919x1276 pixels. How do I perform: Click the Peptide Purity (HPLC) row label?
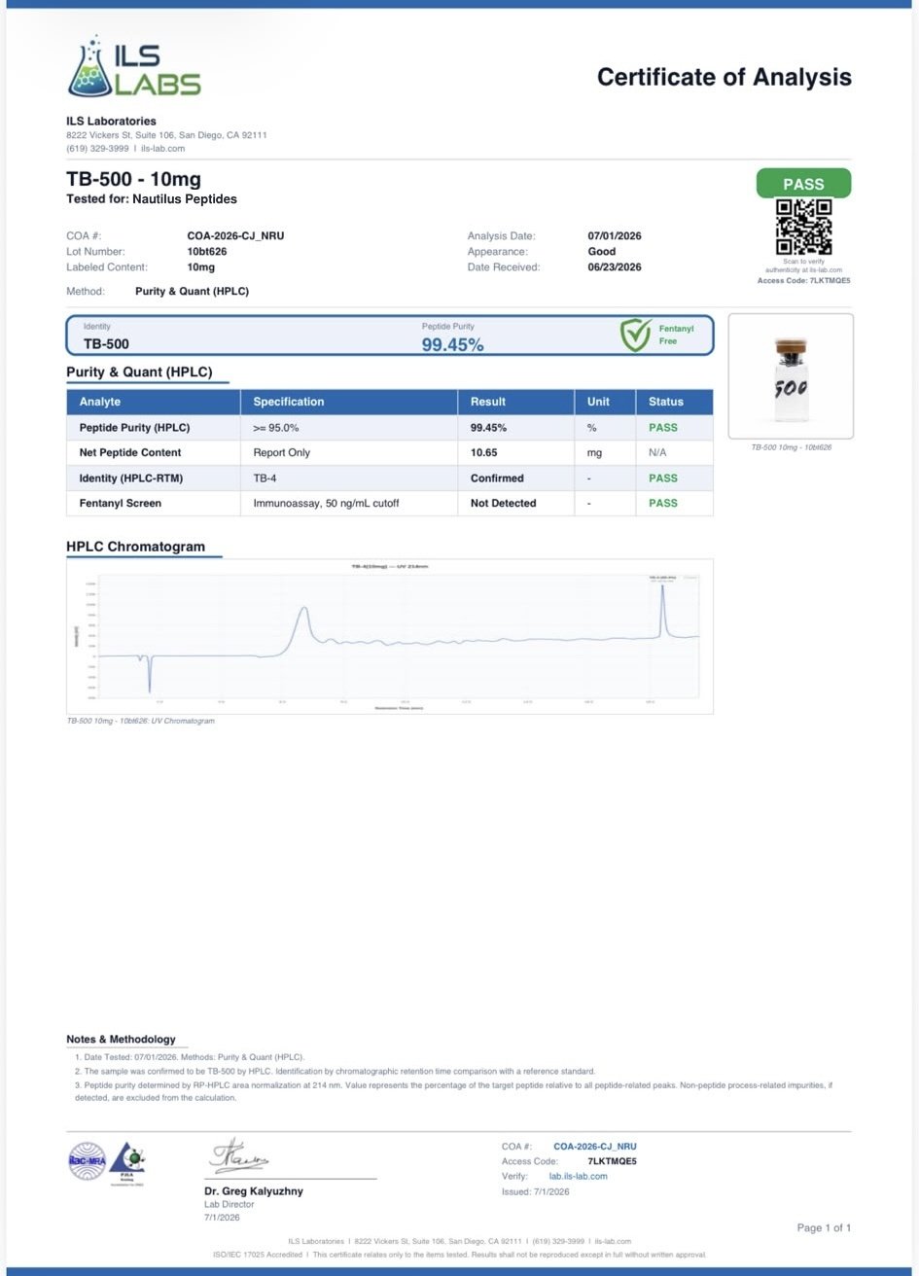click(x=134, y=428)
